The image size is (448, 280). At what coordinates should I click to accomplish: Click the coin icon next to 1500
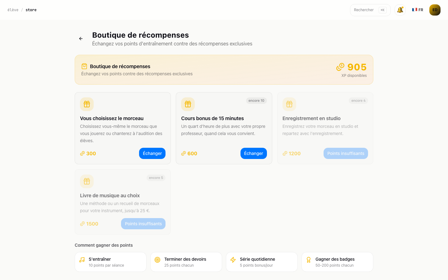coord(82,224)
